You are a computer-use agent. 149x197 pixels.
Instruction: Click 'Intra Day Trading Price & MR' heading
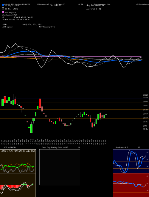click(x=55, y=147)
